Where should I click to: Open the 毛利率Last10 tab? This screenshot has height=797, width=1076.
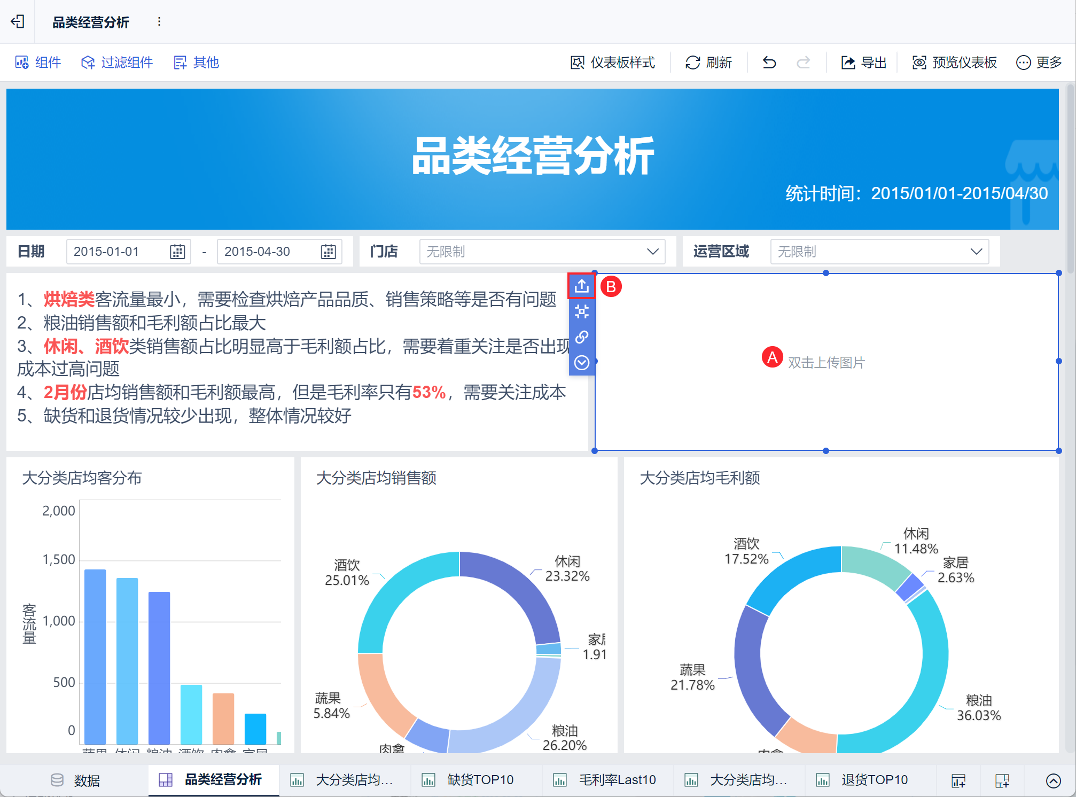[x=617, y=780]
